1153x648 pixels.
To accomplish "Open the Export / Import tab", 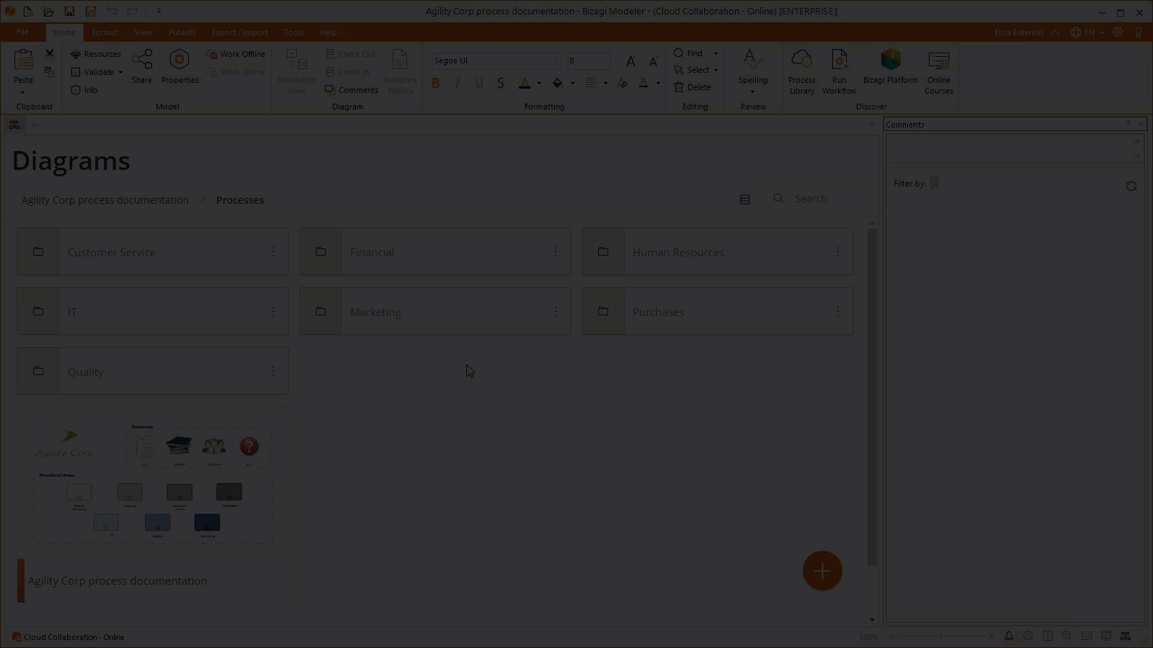I will pos(239,32).
